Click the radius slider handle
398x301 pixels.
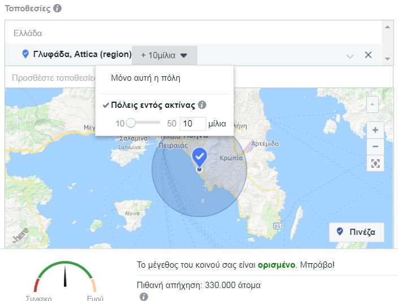131,123
